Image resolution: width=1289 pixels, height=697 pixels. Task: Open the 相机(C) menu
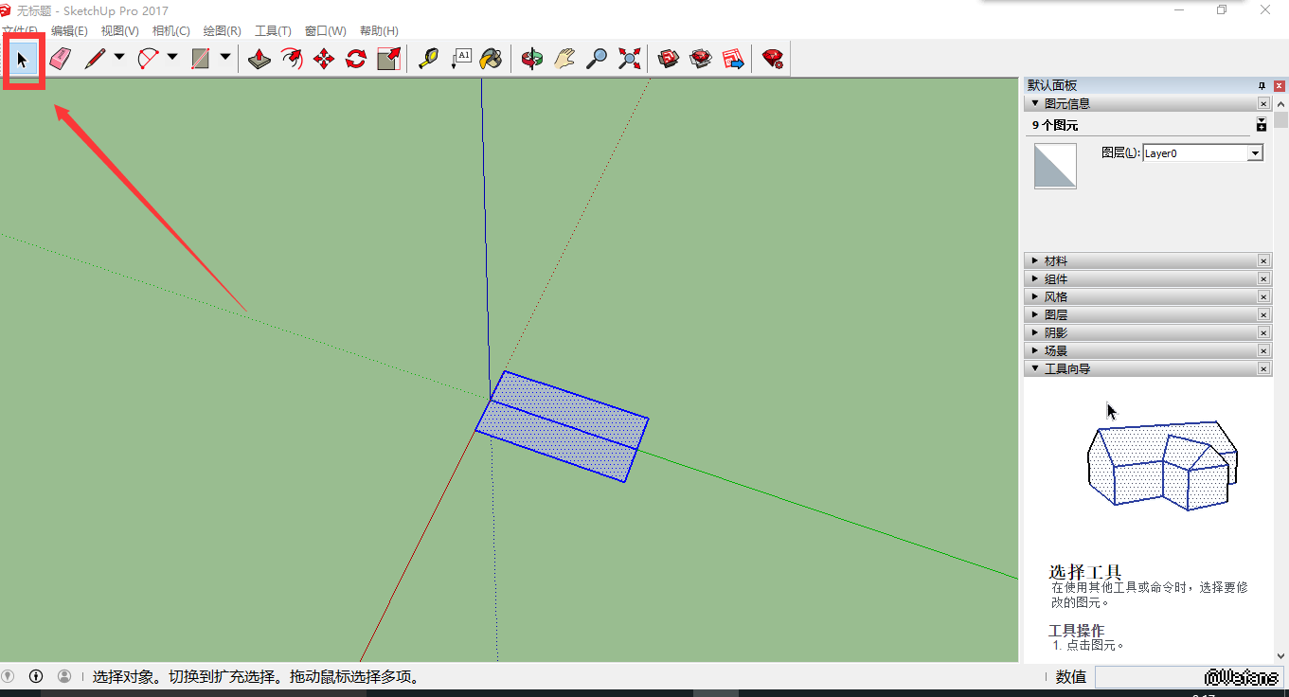[x=170, y=31]
